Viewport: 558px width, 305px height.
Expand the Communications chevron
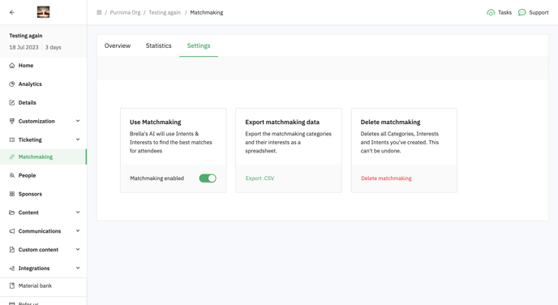(x=78, y=231)
